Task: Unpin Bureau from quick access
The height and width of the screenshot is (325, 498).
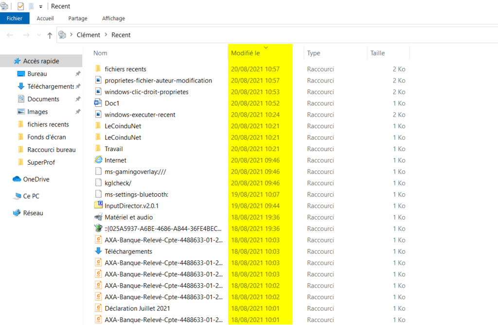Action: coord(78,74)
